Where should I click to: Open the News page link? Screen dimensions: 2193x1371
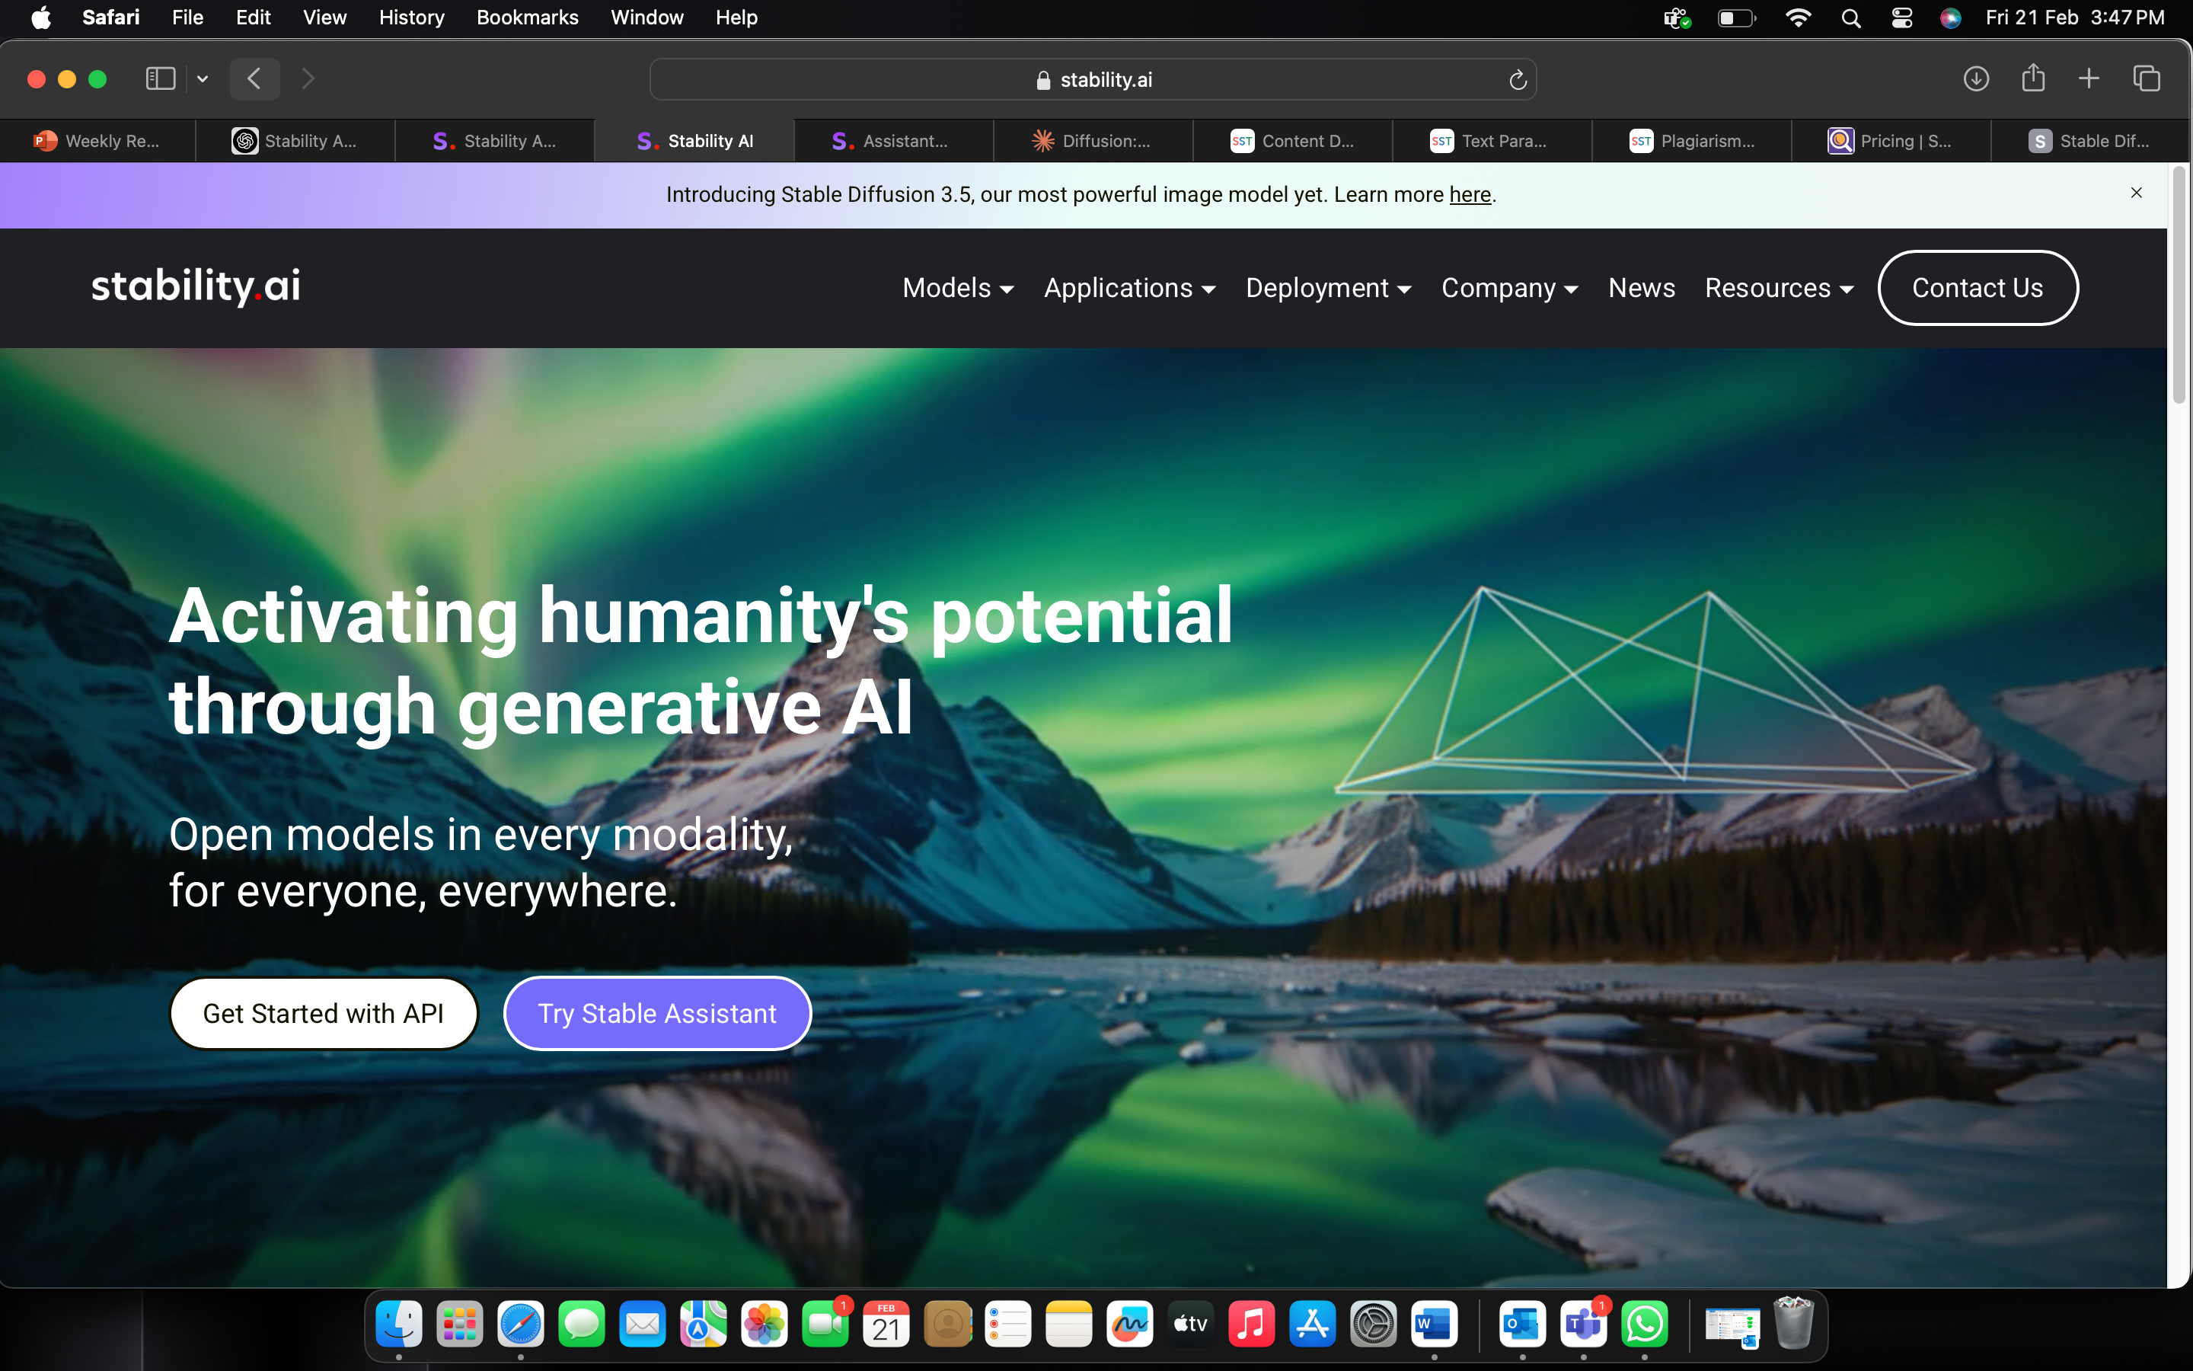(x=1641, y=289)
